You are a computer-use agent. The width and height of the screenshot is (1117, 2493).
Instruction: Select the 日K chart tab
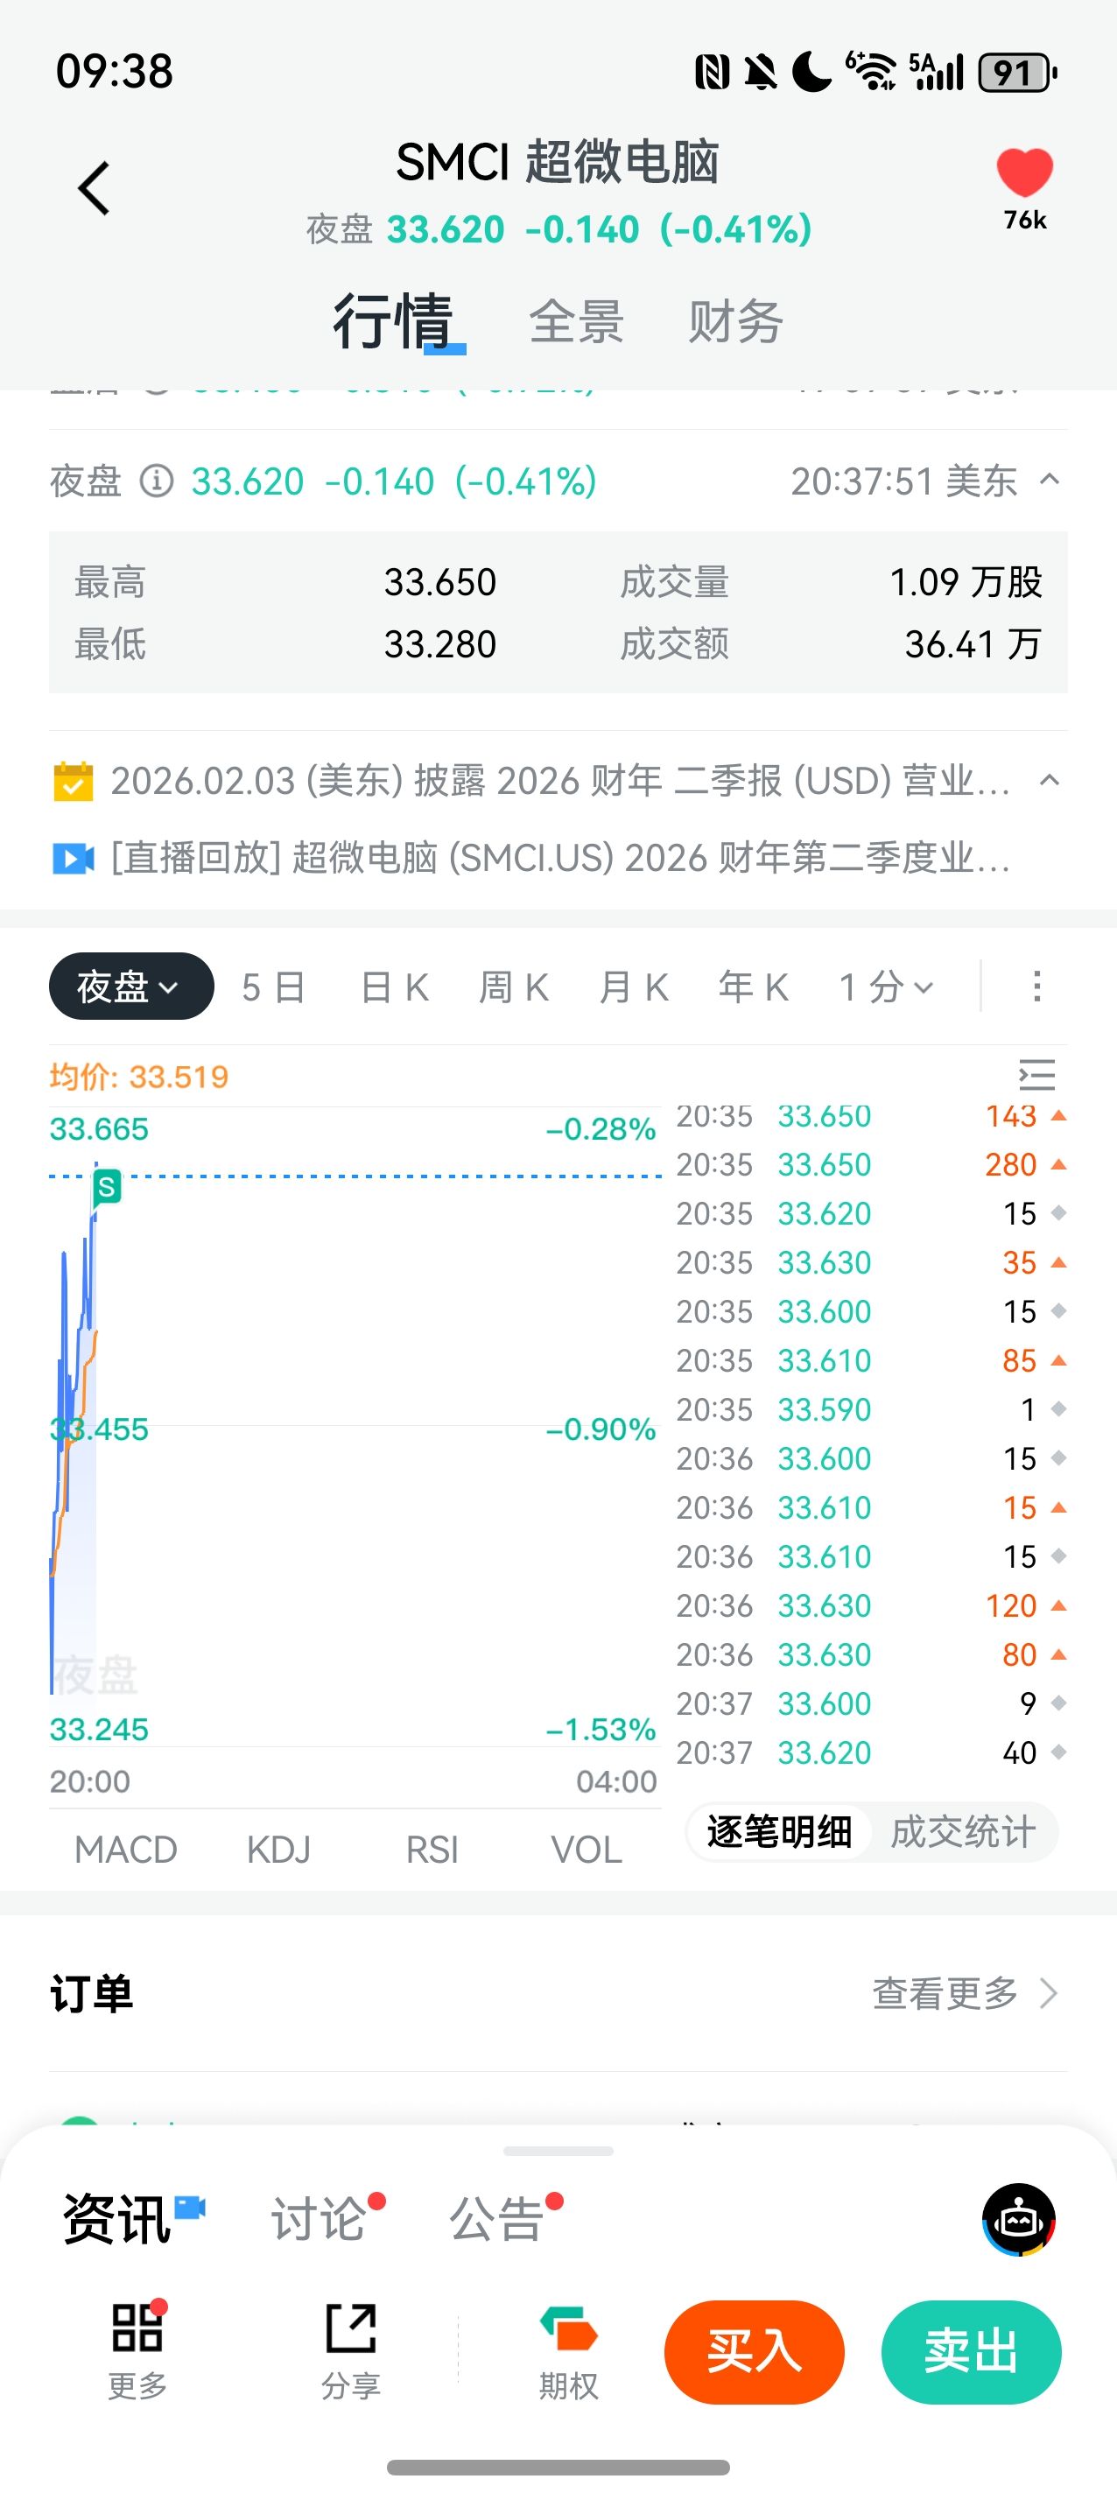(x=394, y=987)
